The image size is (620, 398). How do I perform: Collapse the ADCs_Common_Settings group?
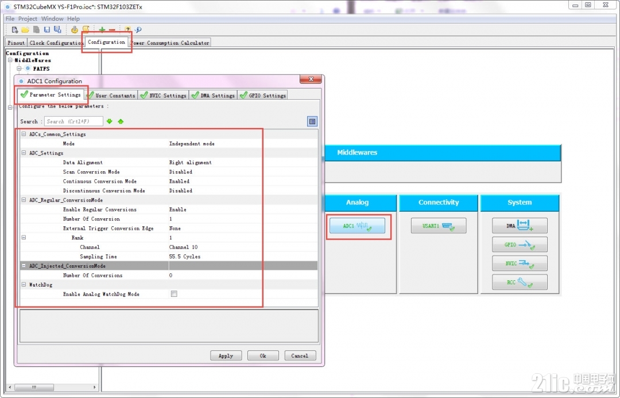[24, 134]
